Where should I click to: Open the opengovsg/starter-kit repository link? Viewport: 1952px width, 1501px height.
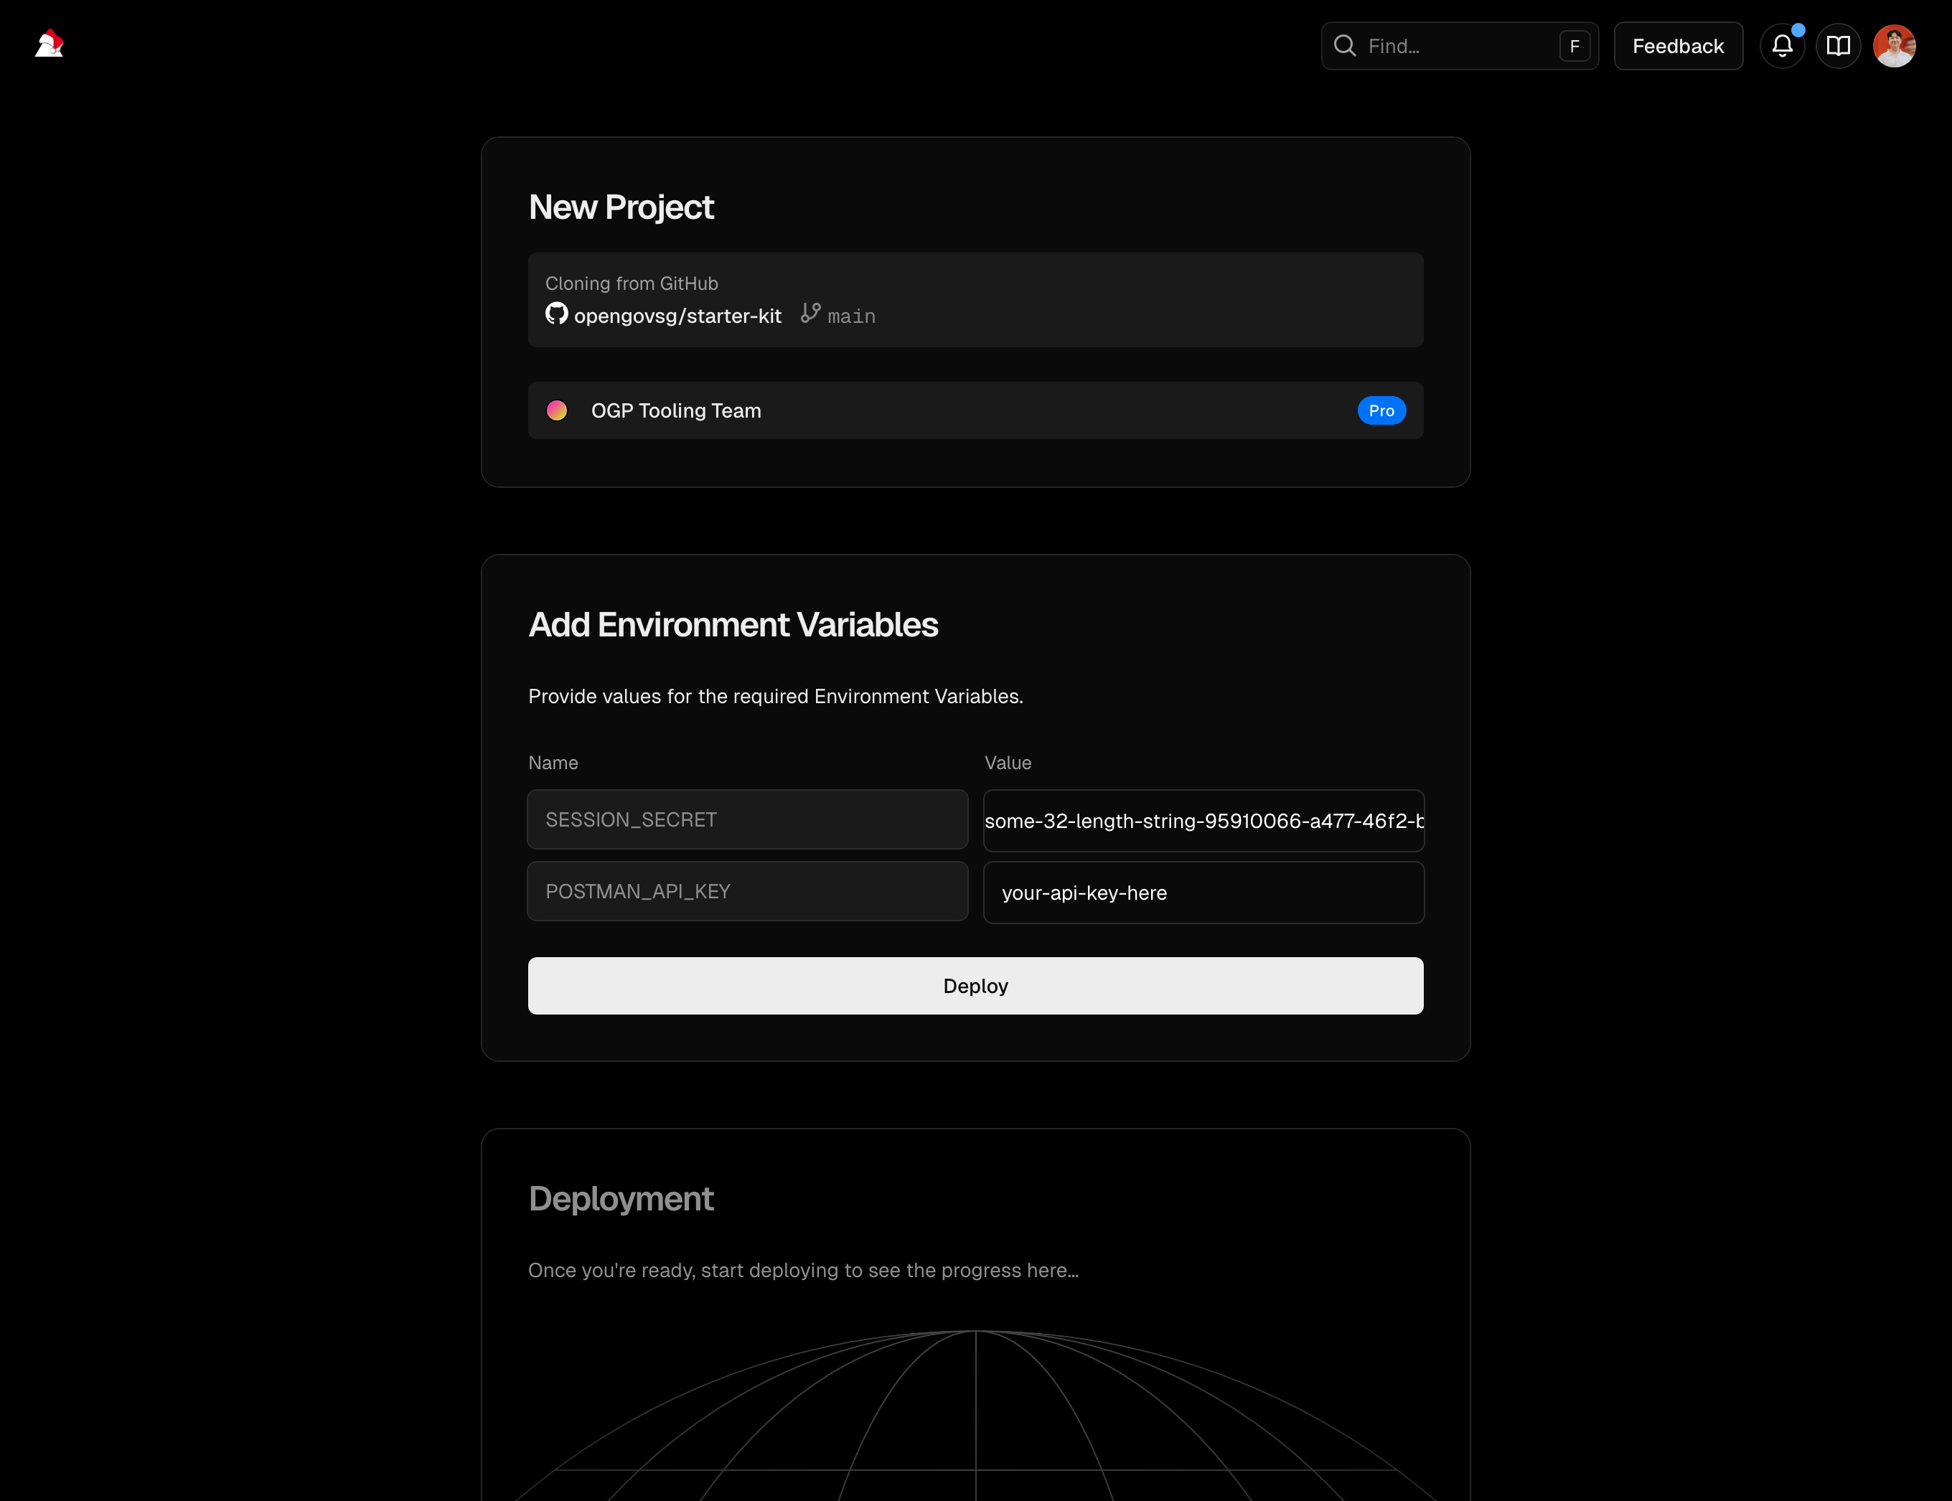677,316
